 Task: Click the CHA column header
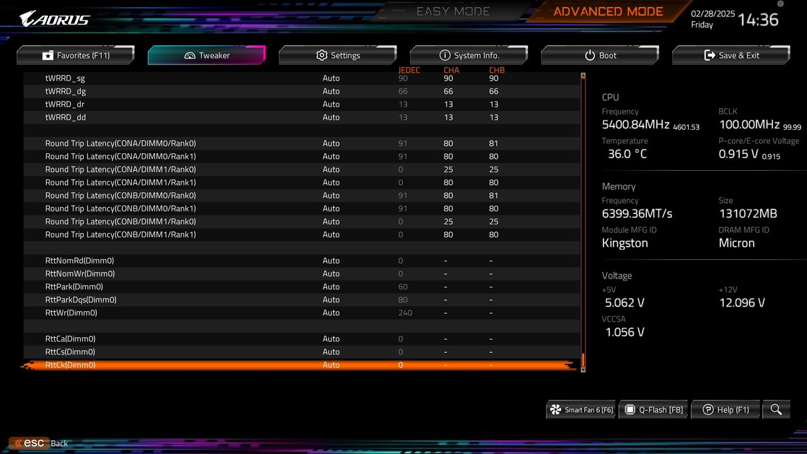point(451,70)
